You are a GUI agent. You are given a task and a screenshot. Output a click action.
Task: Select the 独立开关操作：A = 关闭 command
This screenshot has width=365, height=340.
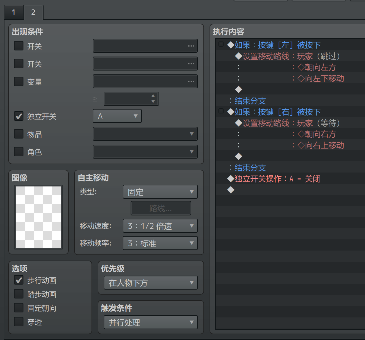coord(274,179)
